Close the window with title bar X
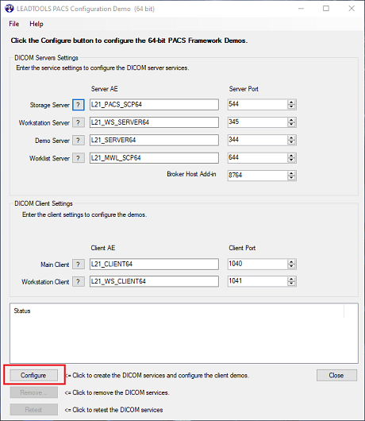Screen dimensions: 365x421 [x=352, y=9]
